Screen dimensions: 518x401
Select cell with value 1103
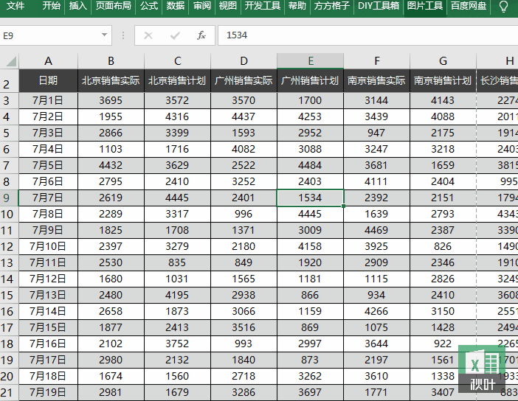pos(111,149)
